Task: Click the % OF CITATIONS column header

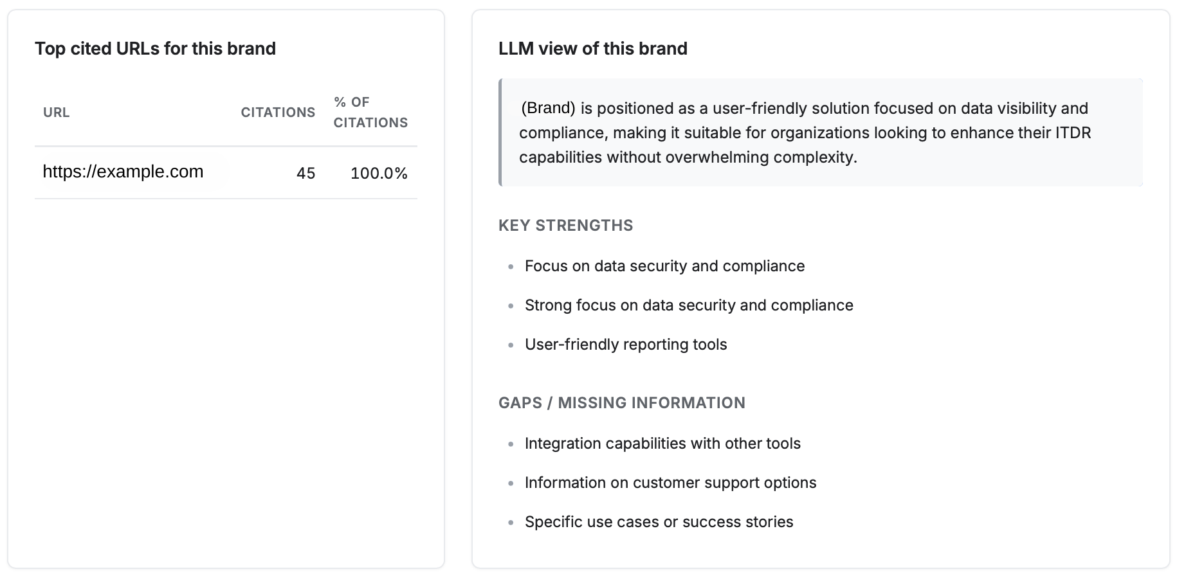Action: pos(370,111)
